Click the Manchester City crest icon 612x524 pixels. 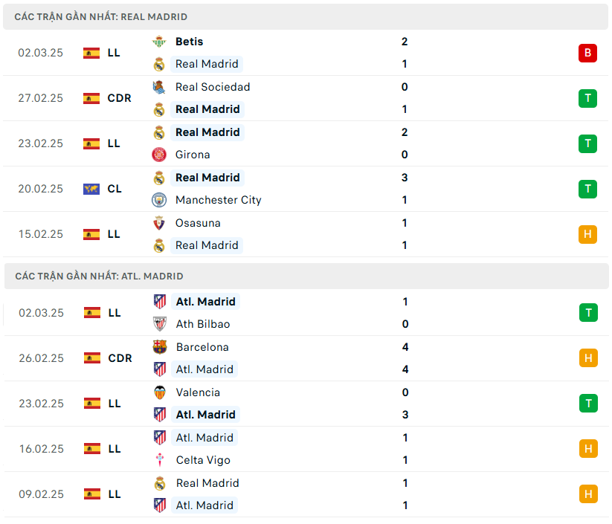point(159,200)
